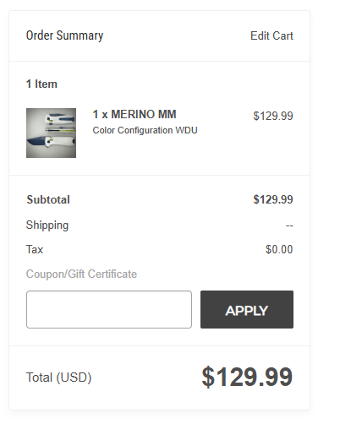Click the Total (USD) label
The height and width of the screenshot is (440, 340).
[59, 378]
